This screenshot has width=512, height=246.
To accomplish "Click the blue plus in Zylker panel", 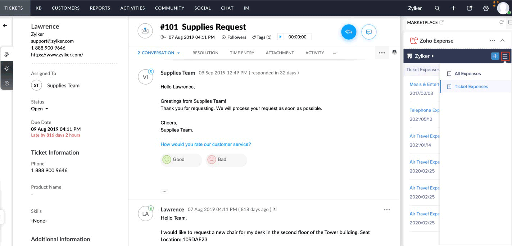I will [495, 56].
